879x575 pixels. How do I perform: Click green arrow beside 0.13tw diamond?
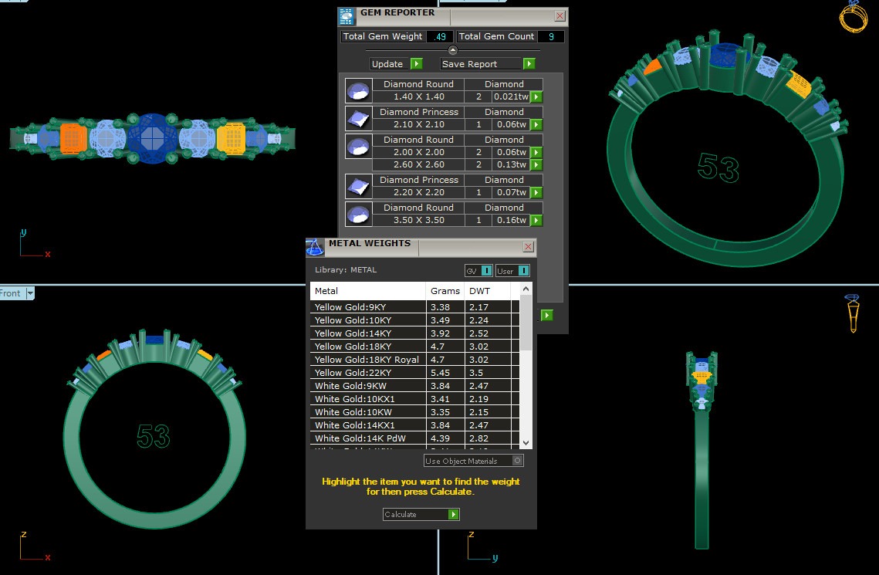coord(536,165)
